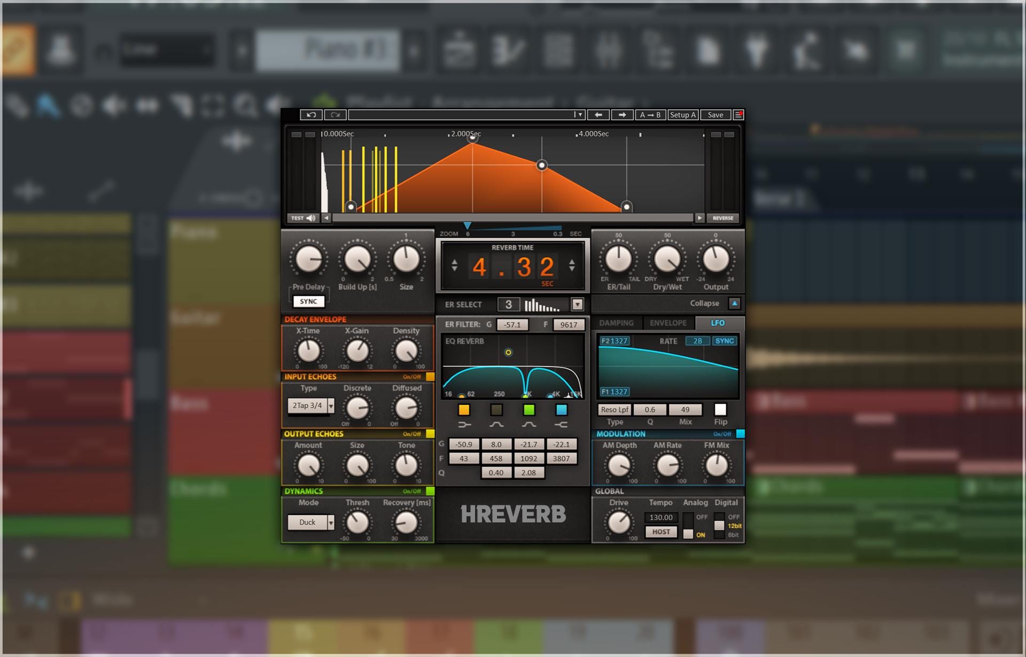Click the envelope peak breakpoint handle

pos(472,138)
